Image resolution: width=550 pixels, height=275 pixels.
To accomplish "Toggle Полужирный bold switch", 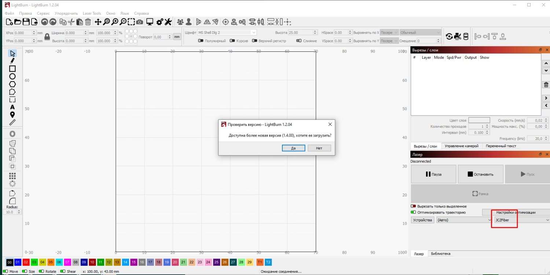I will click(201, 41).
